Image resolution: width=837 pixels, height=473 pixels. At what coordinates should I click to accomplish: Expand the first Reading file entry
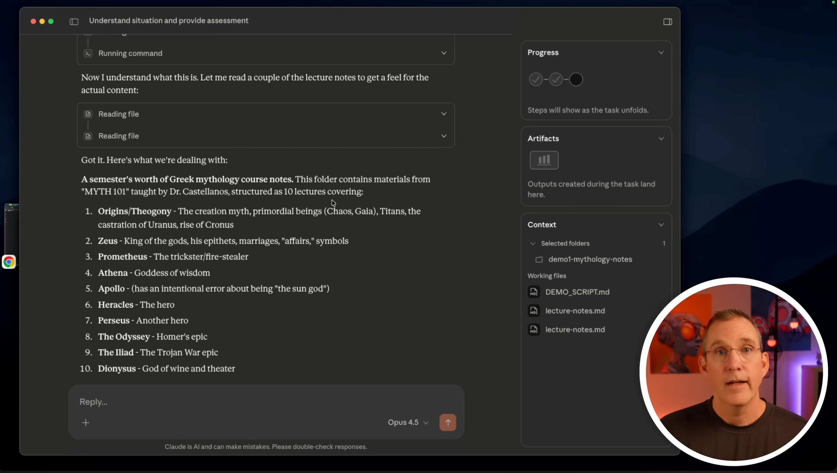click(443, 114)
